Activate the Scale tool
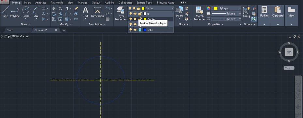This screenshot has width=303, height=118. pos(60,19)
